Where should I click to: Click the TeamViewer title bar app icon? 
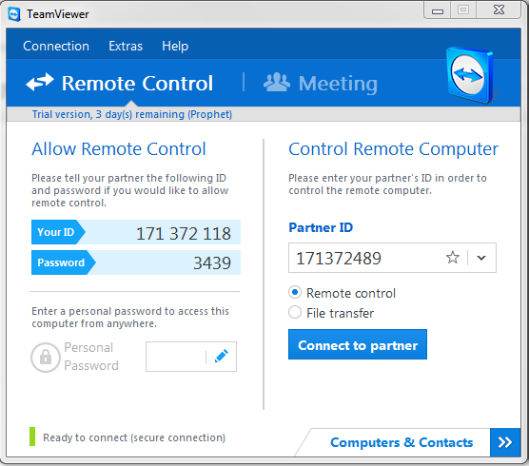coord(14,14)
